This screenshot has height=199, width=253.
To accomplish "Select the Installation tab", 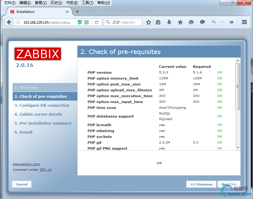I will pos(39,12).
